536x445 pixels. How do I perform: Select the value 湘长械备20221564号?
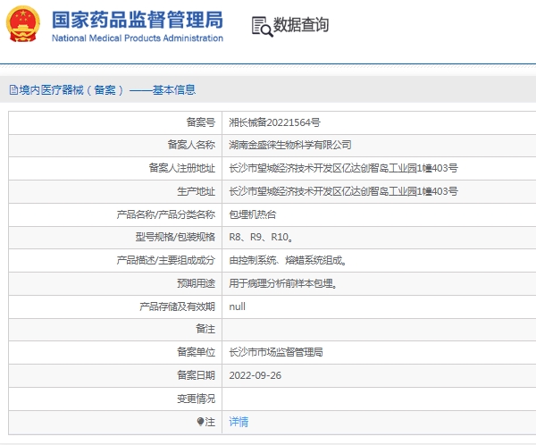point(274,122)
